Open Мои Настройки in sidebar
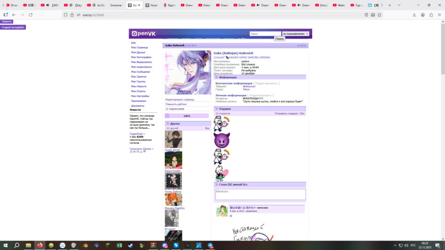The image size is (445, 250). (140, 96)
